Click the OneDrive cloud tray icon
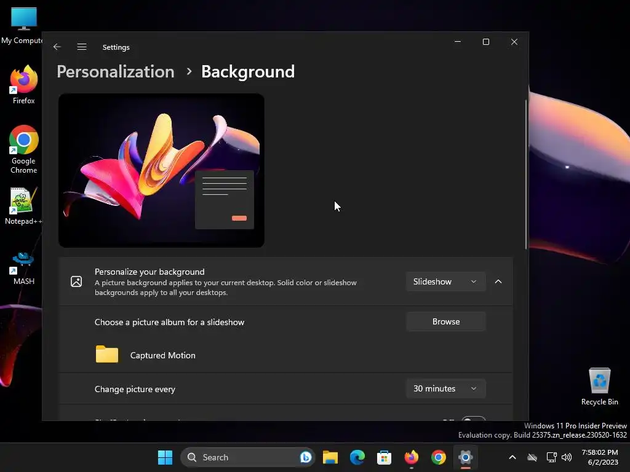 point(532,457)
